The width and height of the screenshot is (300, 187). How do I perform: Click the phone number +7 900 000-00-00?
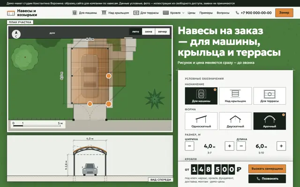pos(256,13)
